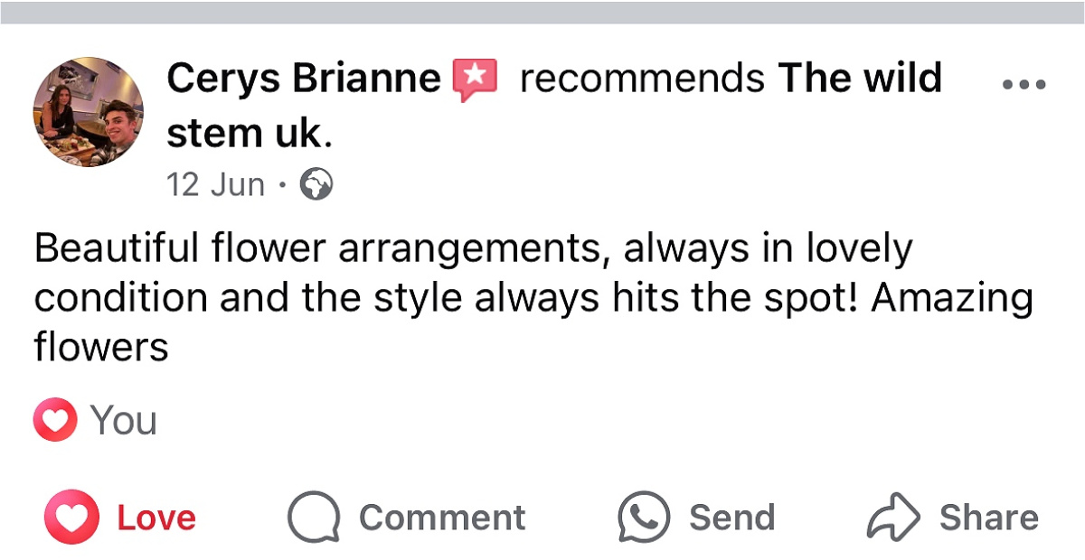Select the Comment text button
1085x560 pixels.
click(x=442, y=518)
